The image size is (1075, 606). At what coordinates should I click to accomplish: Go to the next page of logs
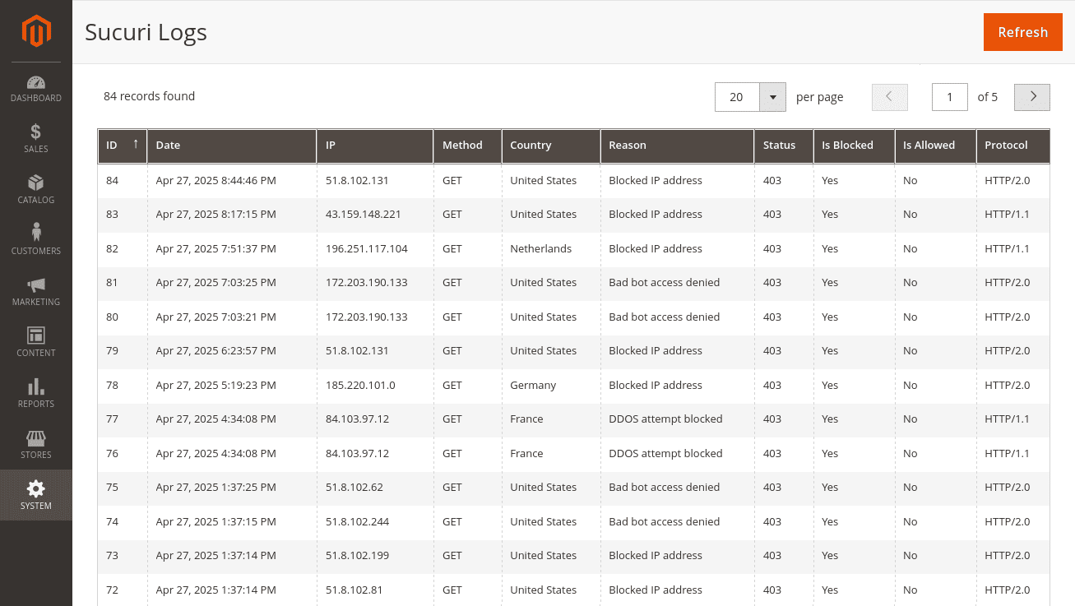click(1033, 96)
